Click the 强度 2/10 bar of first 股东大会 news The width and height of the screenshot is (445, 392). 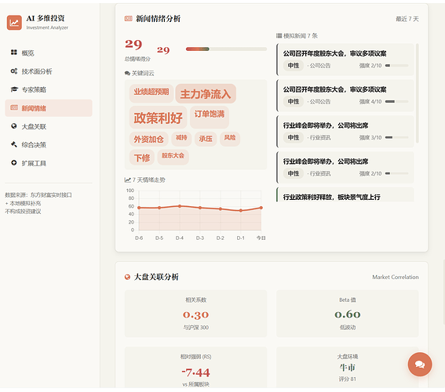(397, 66)
